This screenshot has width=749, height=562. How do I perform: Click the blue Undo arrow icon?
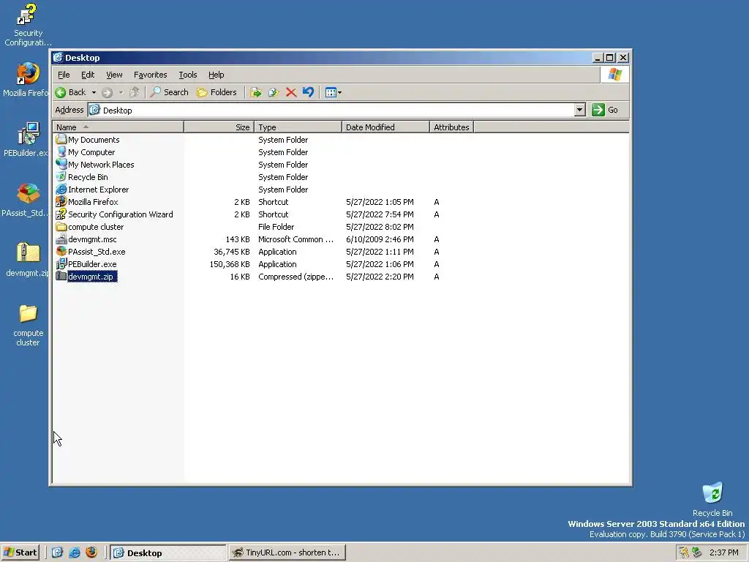coord(309,92)
